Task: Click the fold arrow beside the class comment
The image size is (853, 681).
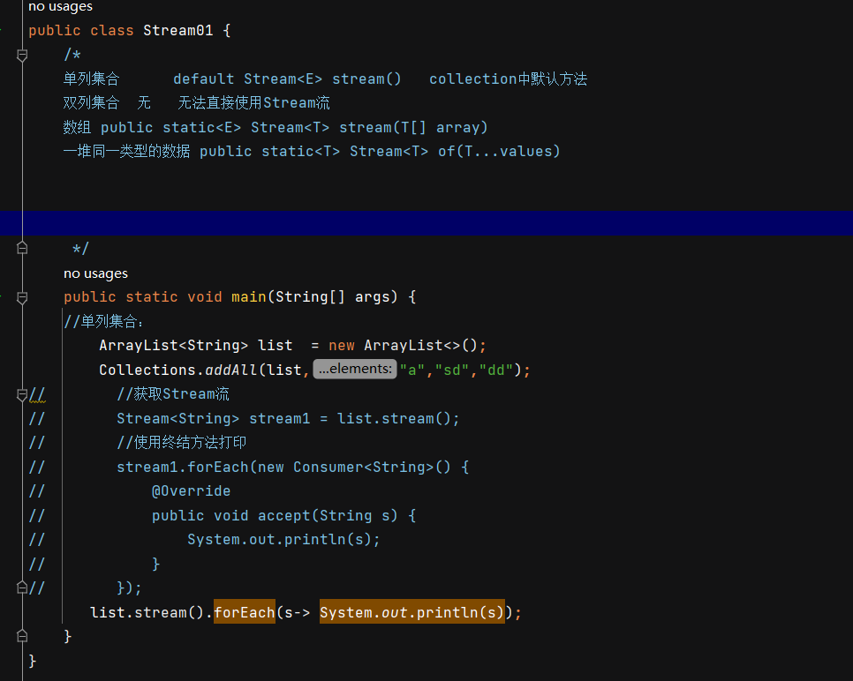Action: [x=22, y=54]
